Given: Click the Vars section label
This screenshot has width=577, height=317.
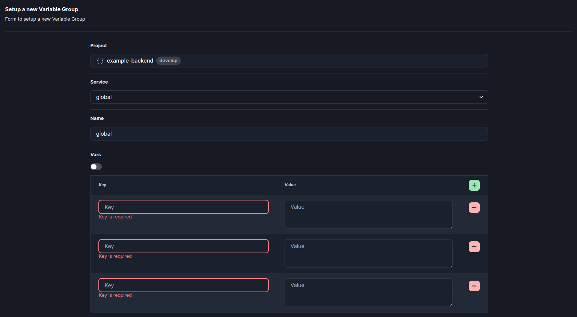Looking at the screenshot, I should pyautogui.click(x=96, y=155).
